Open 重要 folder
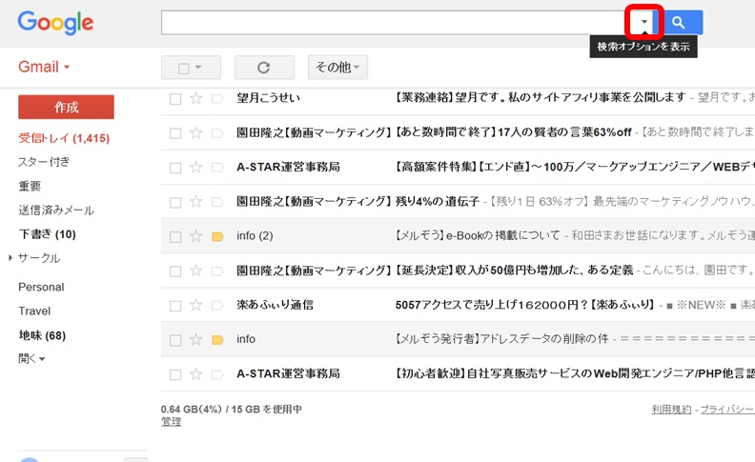The width and height of the screenshot is (755, 462). click(30, 186)
